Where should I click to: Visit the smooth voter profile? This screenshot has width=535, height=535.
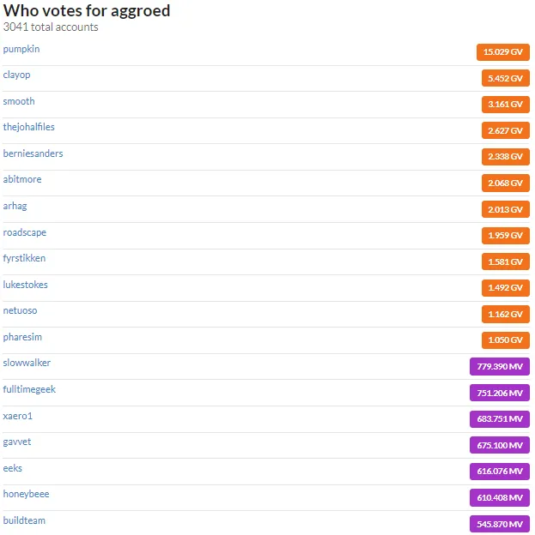(19, 101)
